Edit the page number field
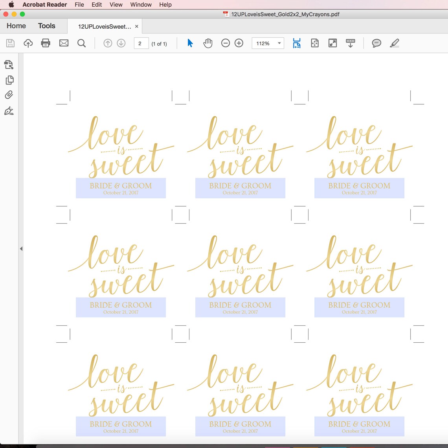 (141, 43)
